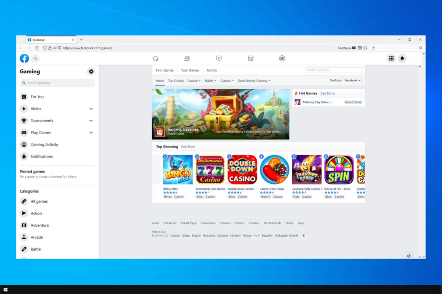Click the browser address bar URL
442x294 pixels.
(87, 48)
